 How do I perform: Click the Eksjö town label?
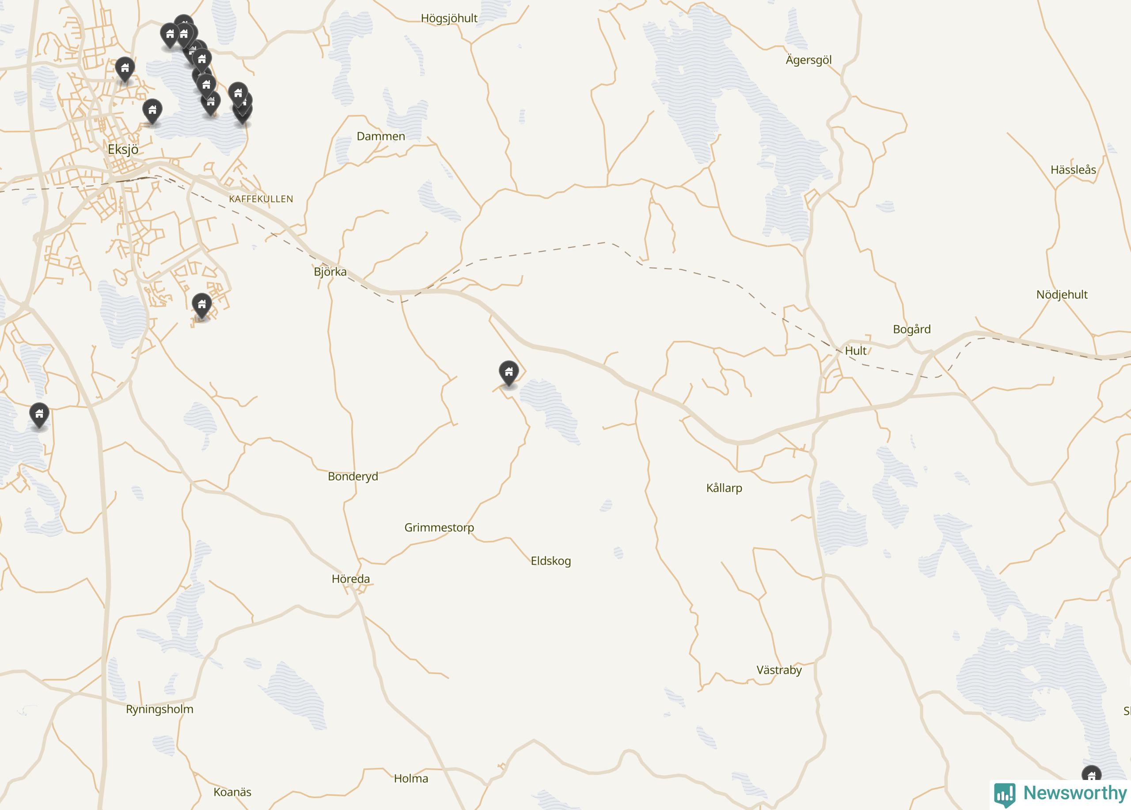tap(123, 149)
